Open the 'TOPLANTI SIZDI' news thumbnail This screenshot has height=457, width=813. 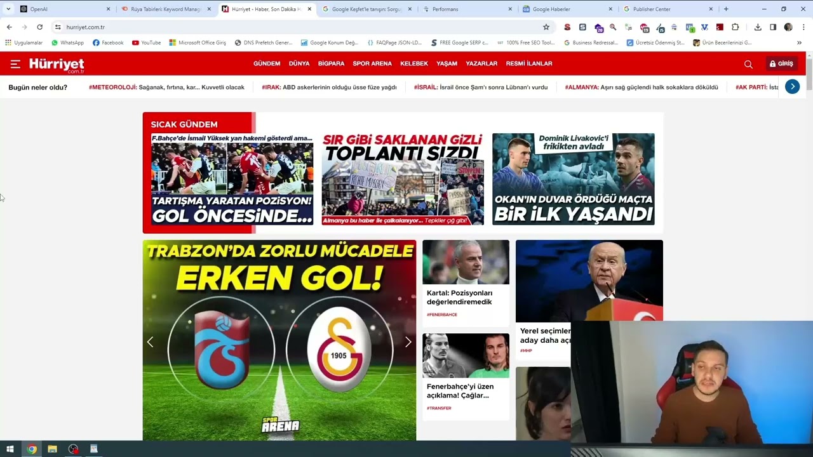coord(403,179)
